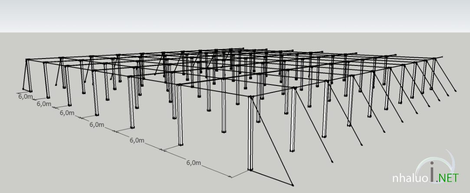Image resolution: width=470 pixels, height=193 pixels.
Task: Click the base of the front corner column
Action: [x=250, y=169]
